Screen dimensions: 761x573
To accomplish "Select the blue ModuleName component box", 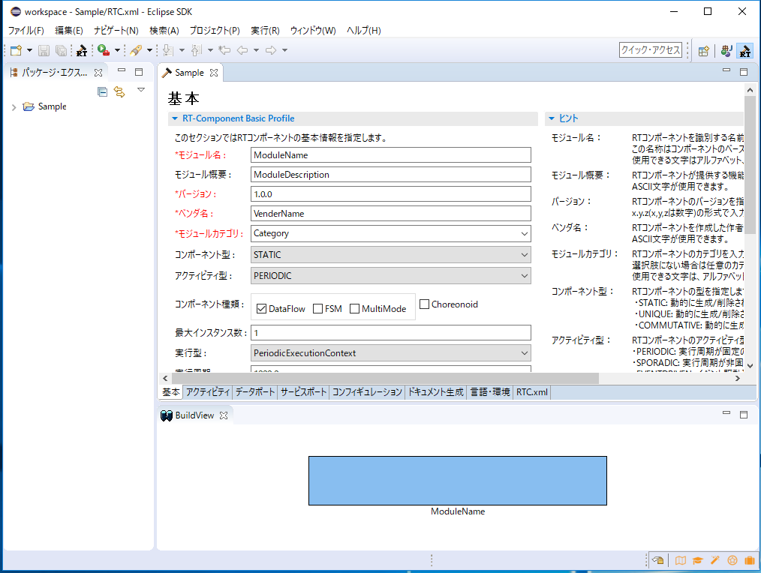I will coord(458,480).
